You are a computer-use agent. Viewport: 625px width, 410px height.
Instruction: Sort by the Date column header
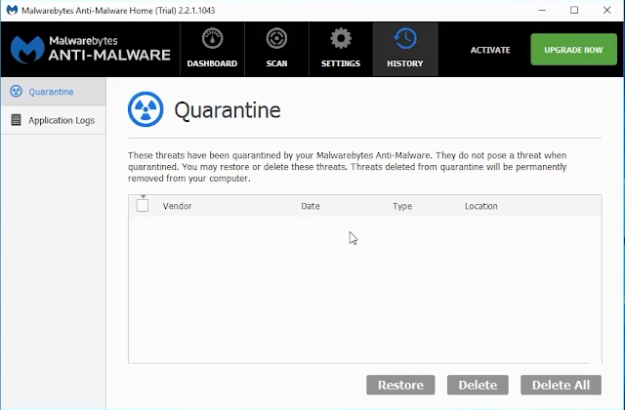[311, 206]
